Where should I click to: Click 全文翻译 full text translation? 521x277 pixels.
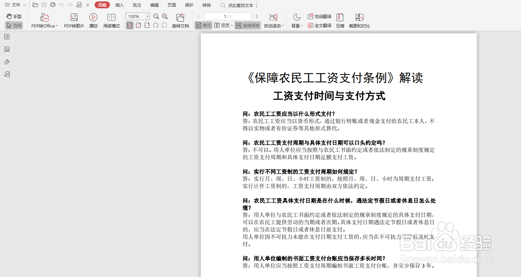320,25
